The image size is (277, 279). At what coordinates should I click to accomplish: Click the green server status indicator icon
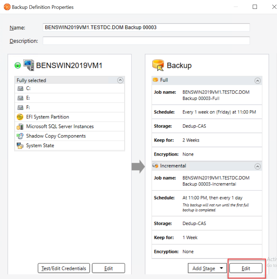[x=18, y=65]
